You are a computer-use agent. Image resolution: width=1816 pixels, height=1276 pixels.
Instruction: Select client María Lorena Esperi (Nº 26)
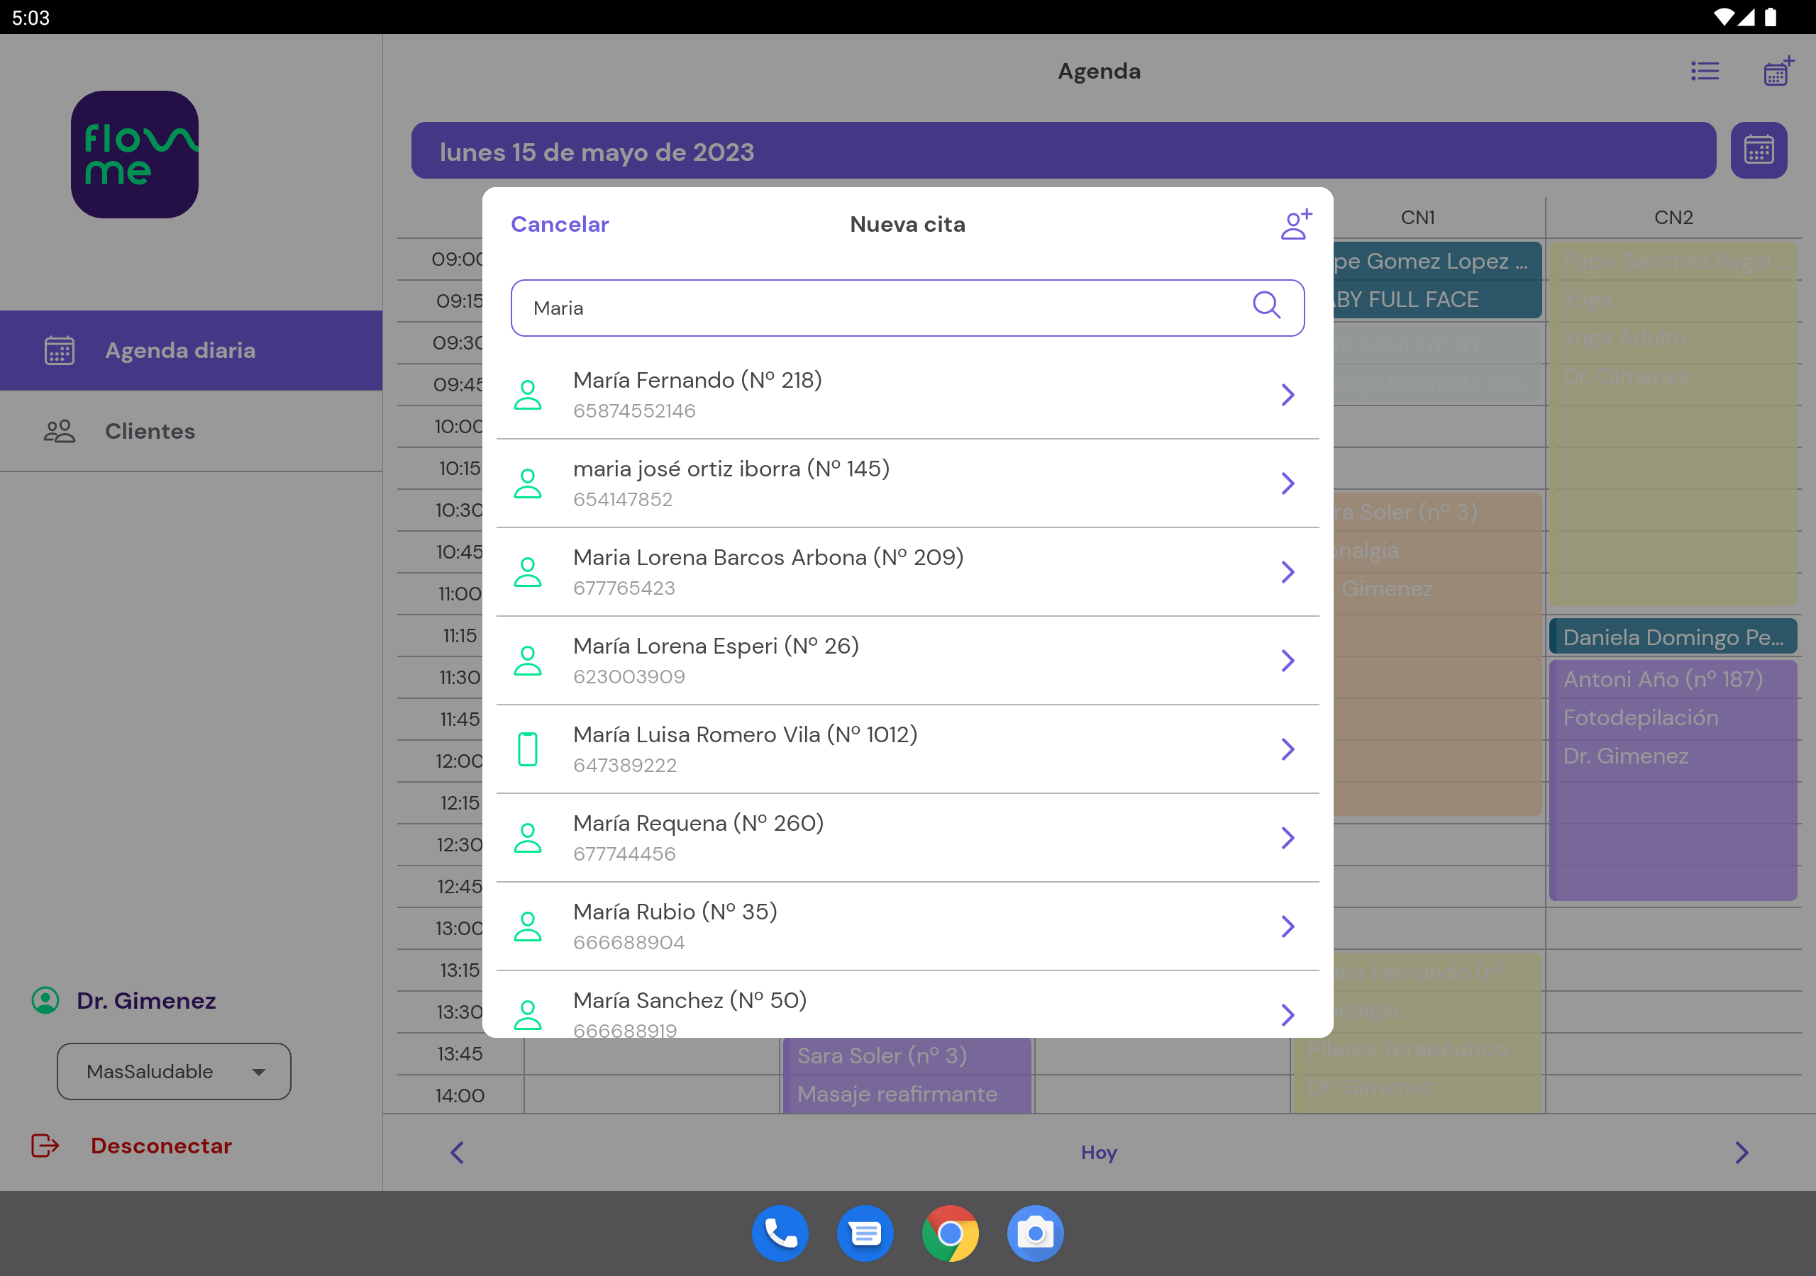907,660
